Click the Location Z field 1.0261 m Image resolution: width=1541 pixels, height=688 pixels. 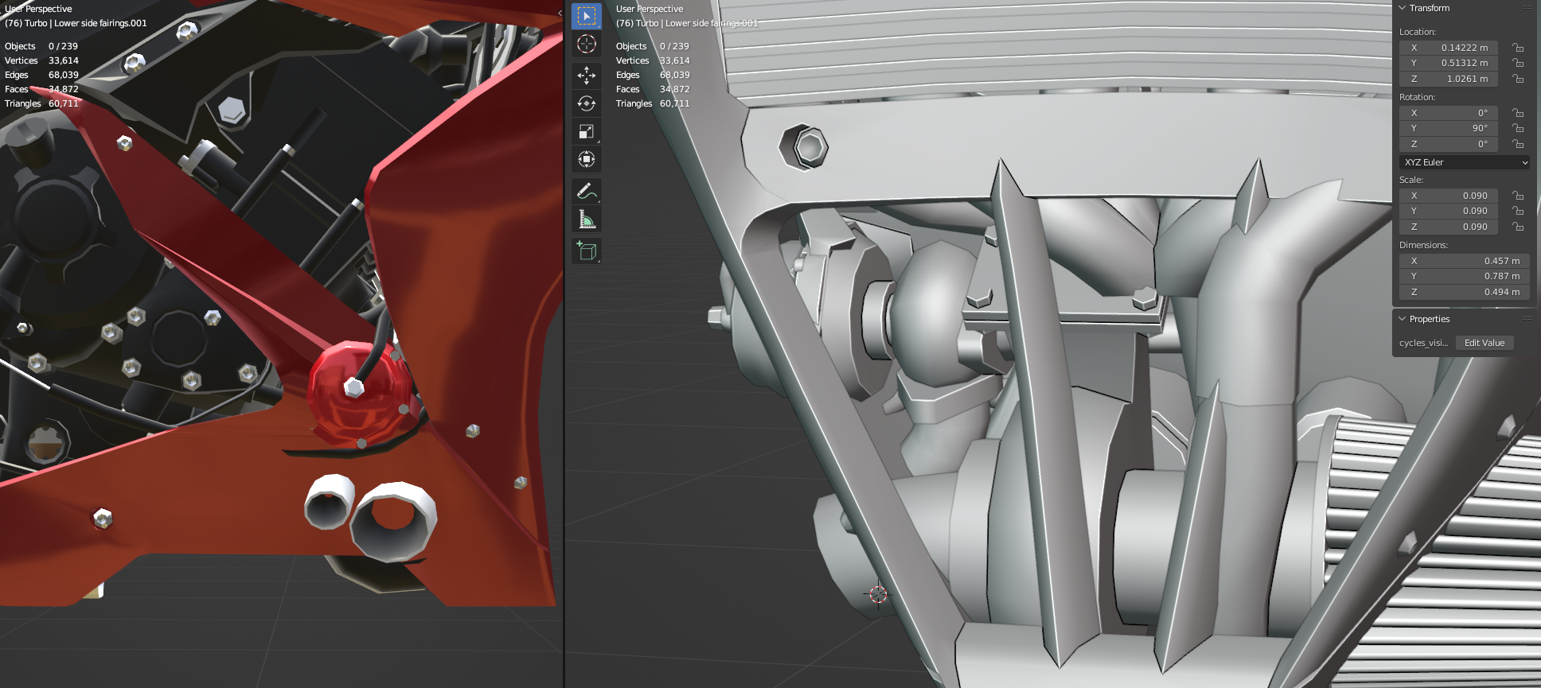tap(1449, 79)
